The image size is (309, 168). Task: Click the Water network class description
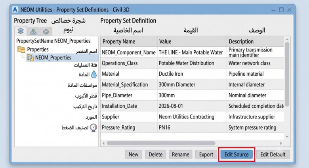[x=249, y=63]
